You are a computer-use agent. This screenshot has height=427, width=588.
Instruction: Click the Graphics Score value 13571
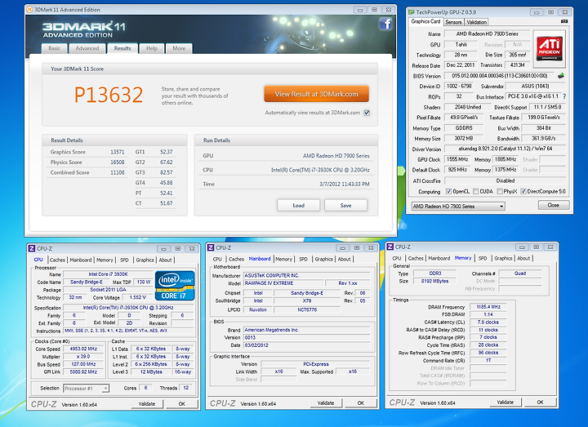click(x=118, y=152)
